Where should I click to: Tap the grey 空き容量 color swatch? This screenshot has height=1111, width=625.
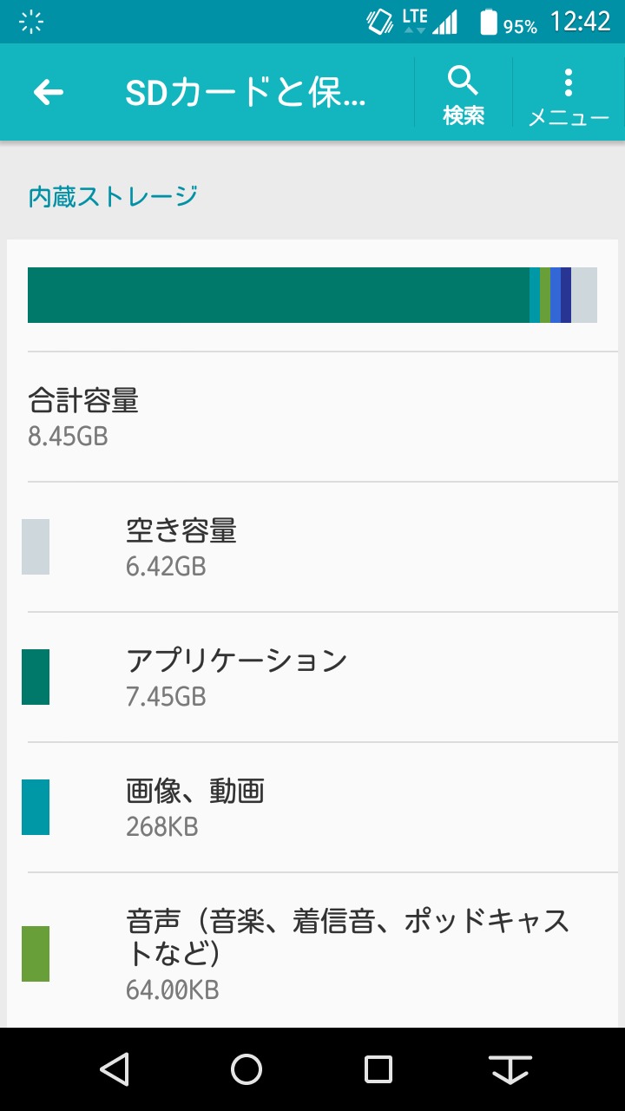tap(36, 547)
